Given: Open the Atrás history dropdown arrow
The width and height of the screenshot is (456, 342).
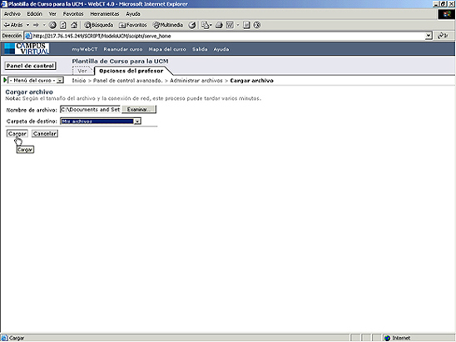Looking at the screenshot, I should point(28,25).
